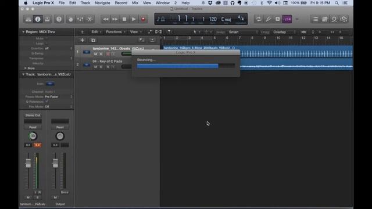Click the Bnce button on Output strip
Viewport: 372px width, 209px height.
pos(65,192)
